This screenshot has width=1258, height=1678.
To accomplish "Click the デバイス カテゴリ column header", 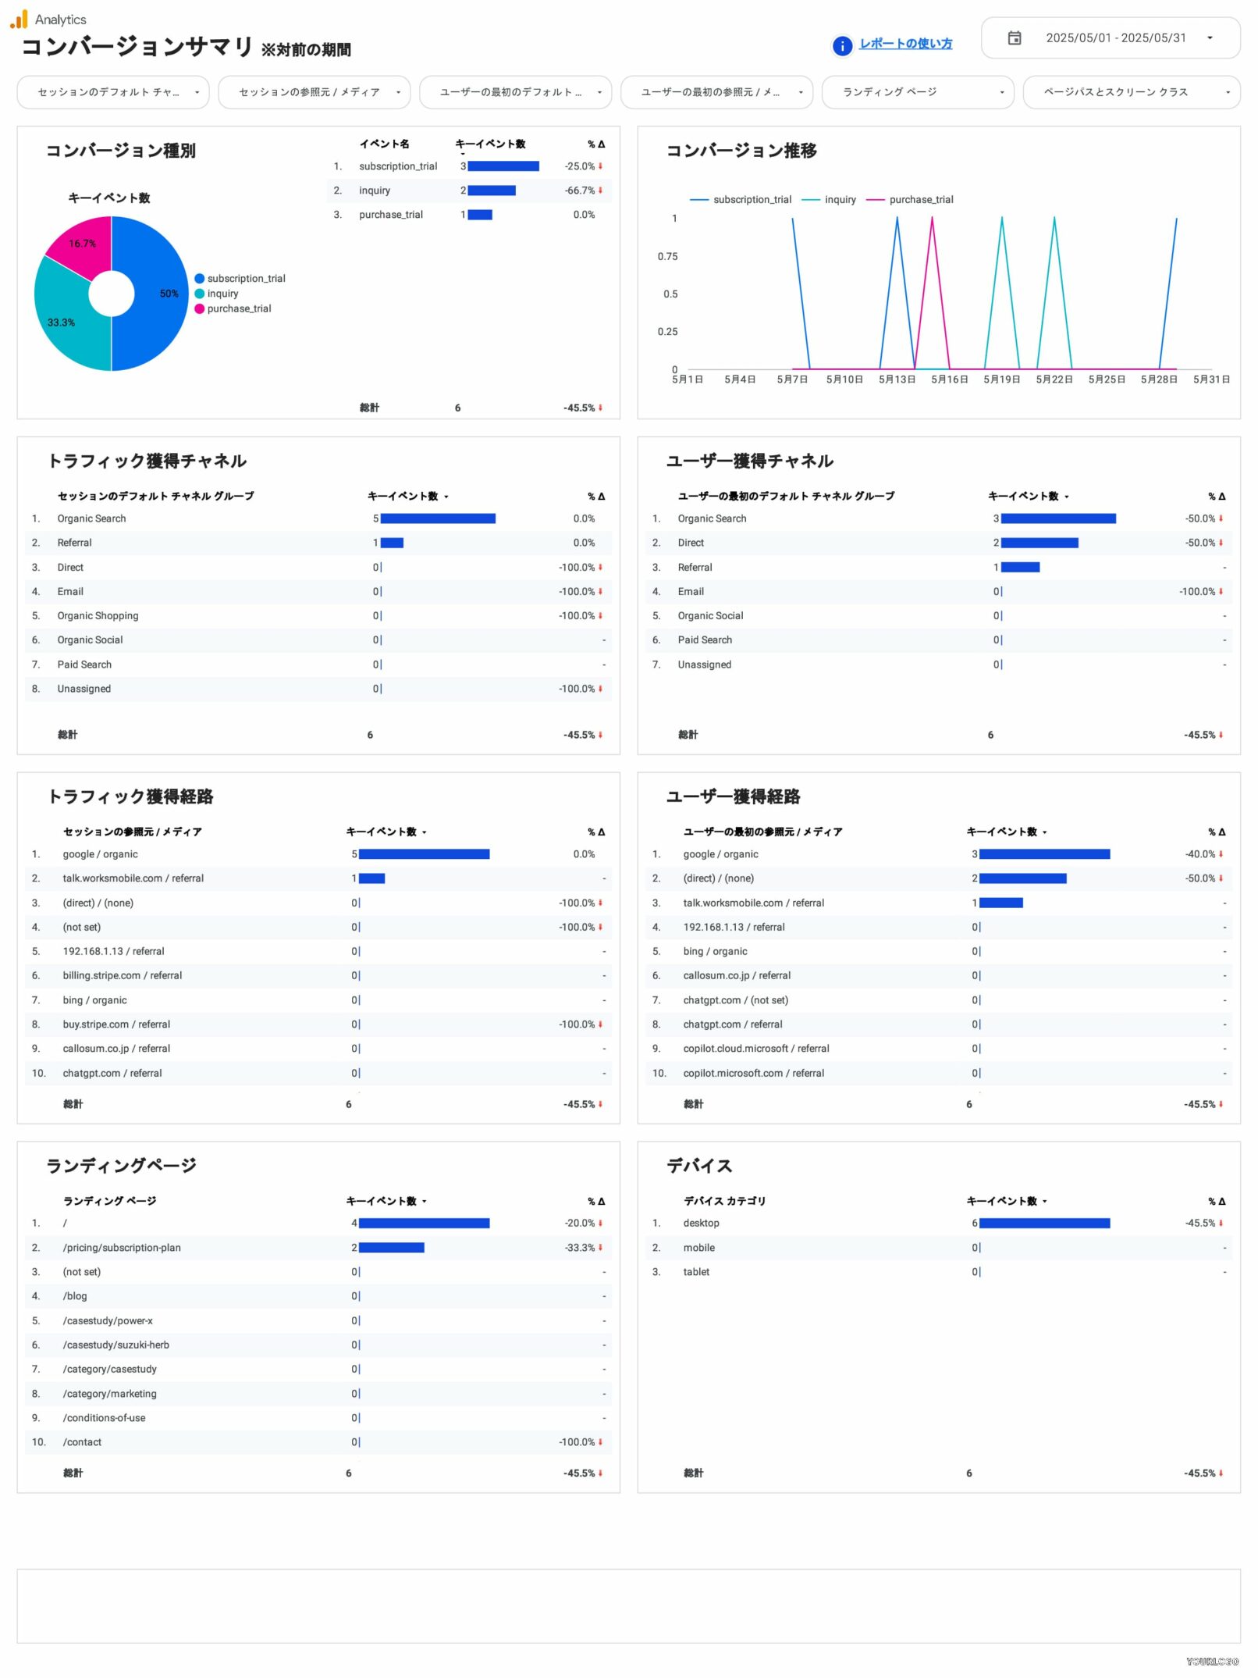I will click(x=724, y=1201).
